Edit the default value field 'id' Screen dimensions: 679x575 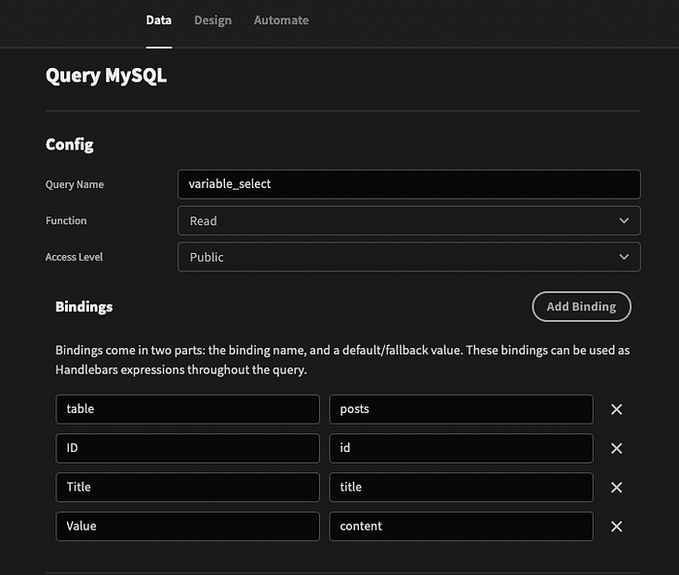[461, 448]
